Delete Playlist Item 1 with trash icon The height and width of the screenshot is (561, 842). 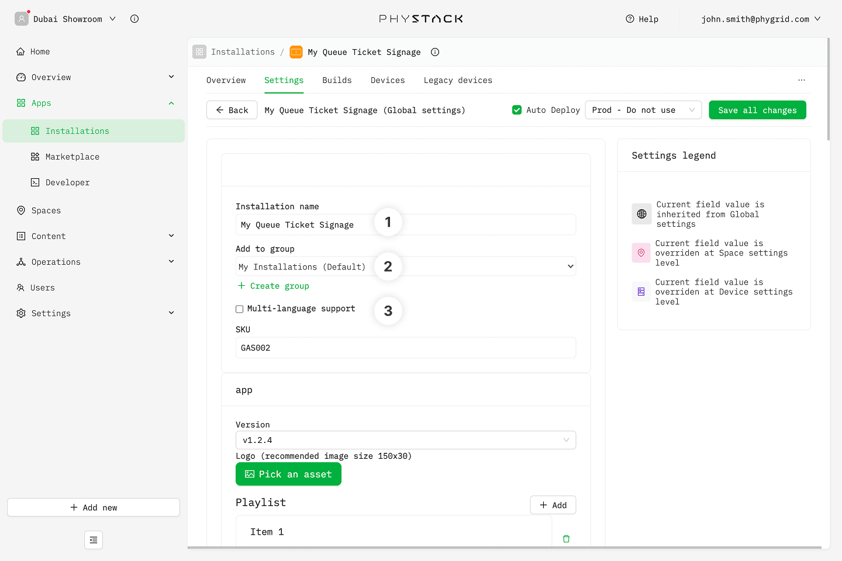566,539
